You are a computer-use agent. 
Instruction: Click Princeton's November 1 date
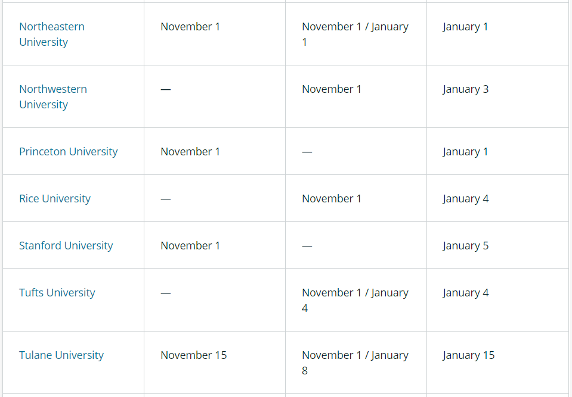click(x=190, y=152)
